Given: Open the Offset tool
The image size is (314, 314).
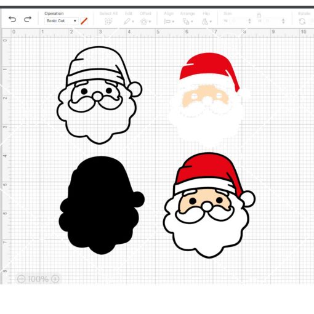Looking at the screenshot, I should pyautogui.click(x=145, y=22).
